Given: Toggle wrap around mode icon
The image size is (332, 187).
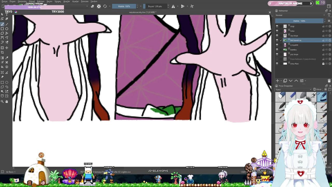Looking at the screenshot, I should 192,6.
